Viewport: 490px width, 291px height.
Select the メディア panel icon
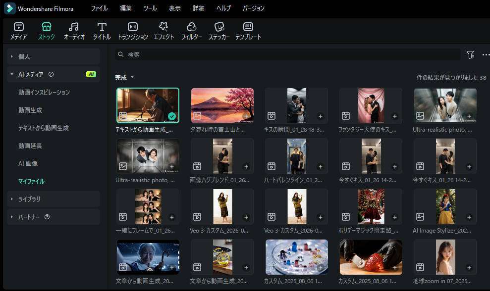coord(18,30)
